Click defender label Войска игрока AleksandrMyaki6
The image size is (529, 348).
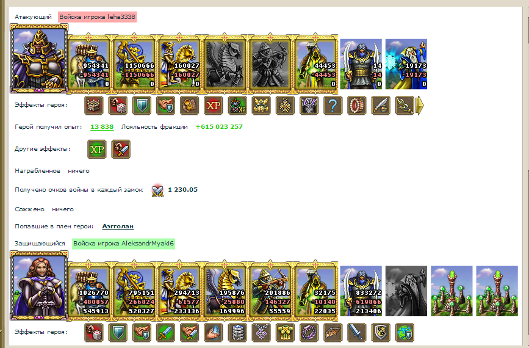coord(123,244)
